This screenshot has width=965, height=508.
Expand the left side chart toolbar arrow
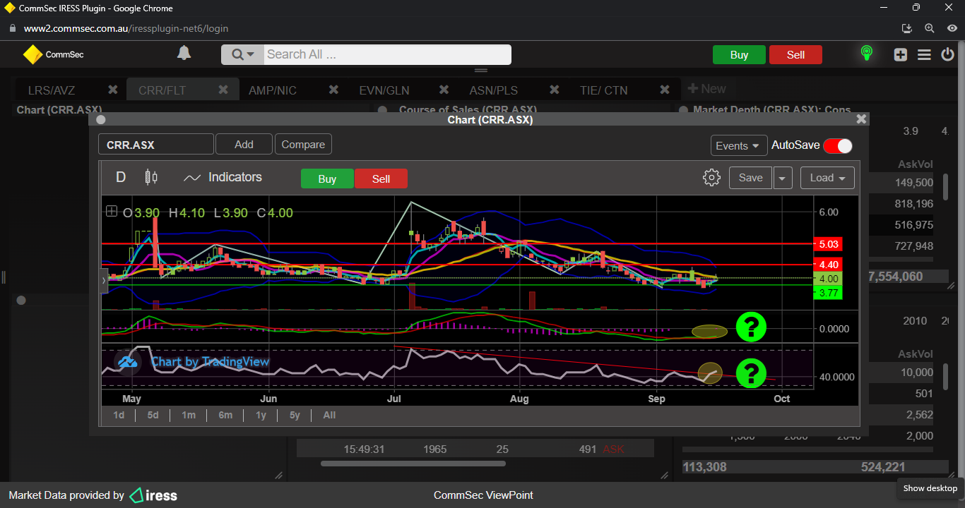coord(105,280)
